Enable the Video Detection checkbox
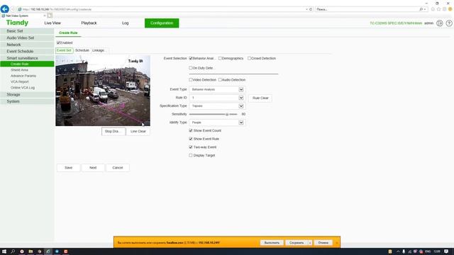Image resolution: width=454 pixels, height=255 pixels. pos(191,79)
